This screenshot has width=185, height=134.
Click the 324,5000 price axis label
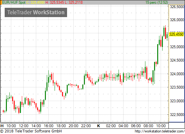177,60
